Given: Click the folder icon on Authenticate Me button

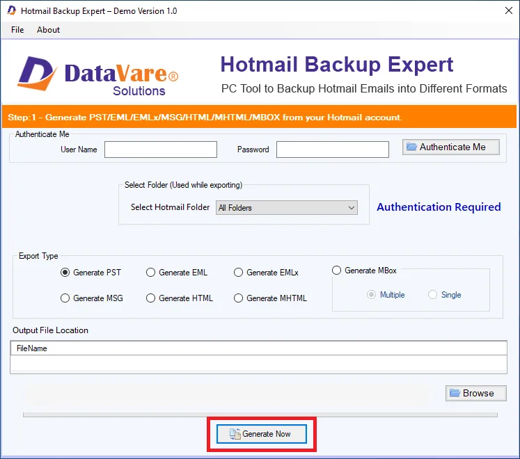Looking at the screenshot, I should [x=411, y=147].
